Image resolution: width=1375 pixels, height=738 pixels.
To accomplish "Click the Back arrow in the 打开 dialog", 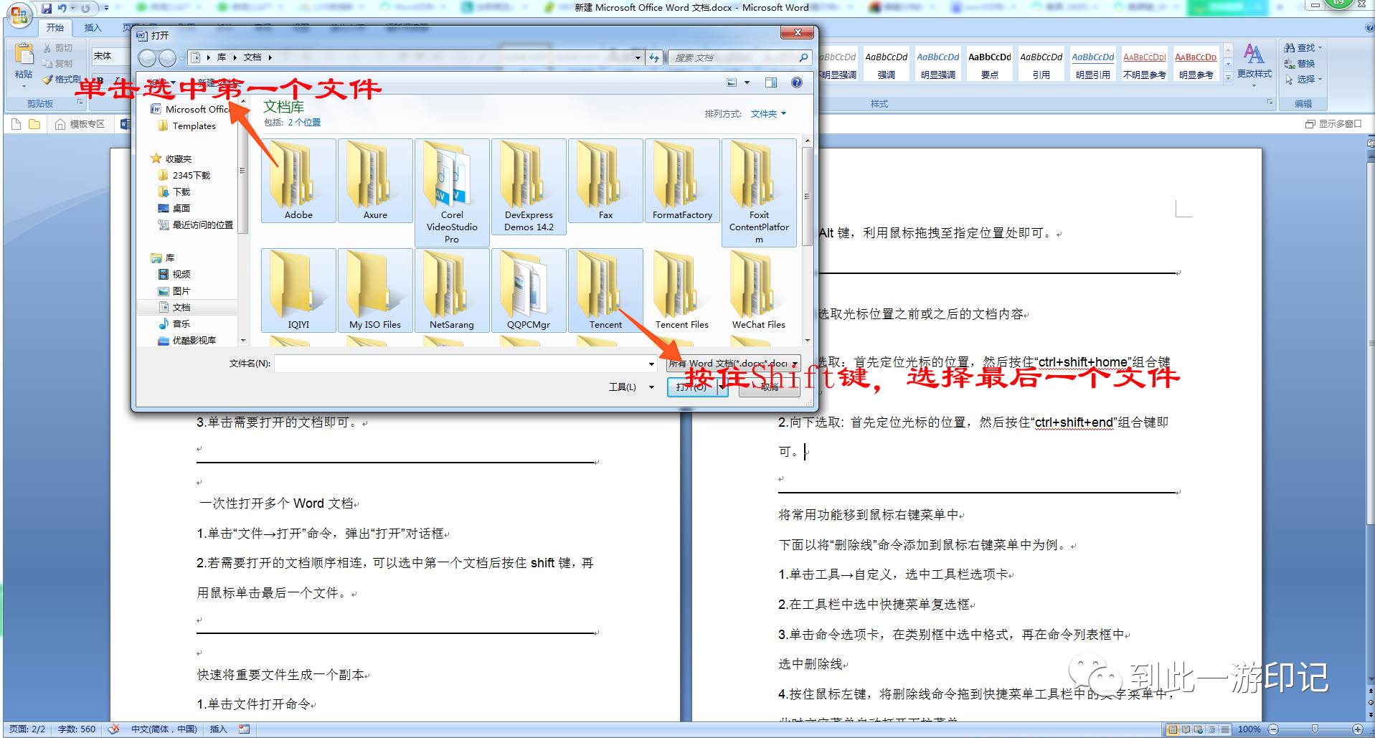I will point(147,58).
